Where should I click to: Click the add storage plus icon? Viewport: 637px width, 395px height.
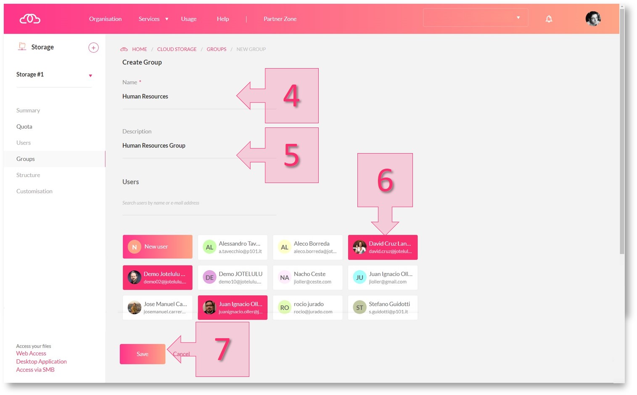93,48
